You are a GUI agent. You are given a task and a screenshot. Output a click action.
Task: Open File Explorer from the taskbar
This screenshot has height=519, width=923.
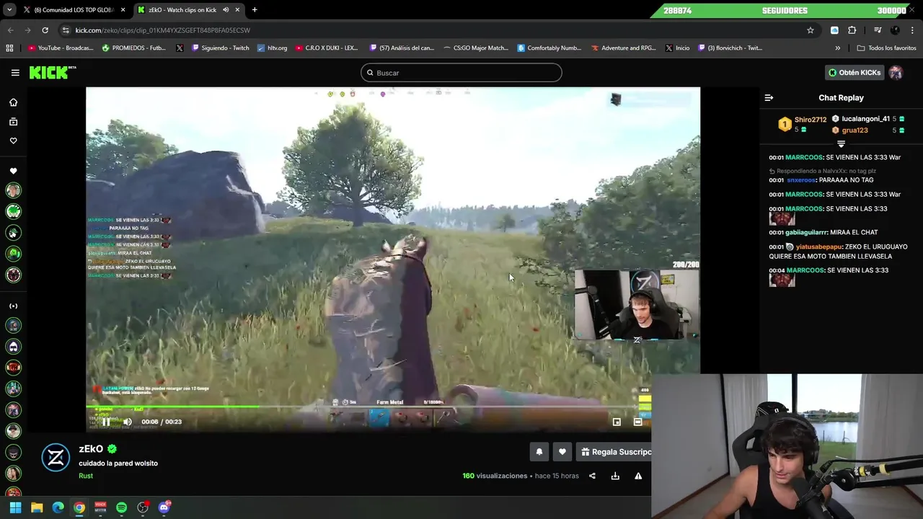37,507
